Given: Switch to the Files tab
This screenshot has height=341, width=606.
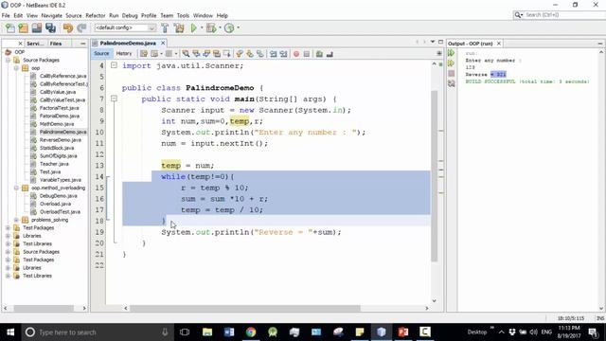Looking at the screenshot, I should click(x=56, y=44).
